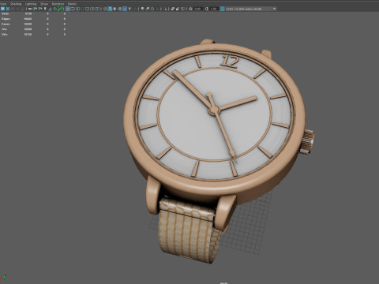Open the Renderer panel menu
The height and width of the screenshot is (284, 379).
pyautogui.click(x=58, y=4)
